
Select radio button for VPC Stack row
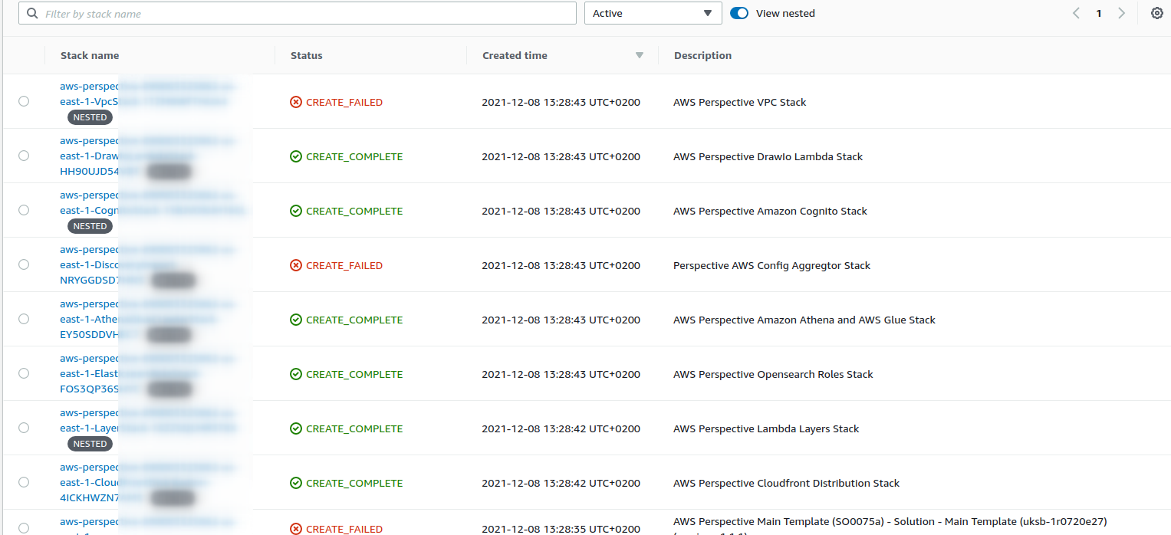click(x=24, y=101)
